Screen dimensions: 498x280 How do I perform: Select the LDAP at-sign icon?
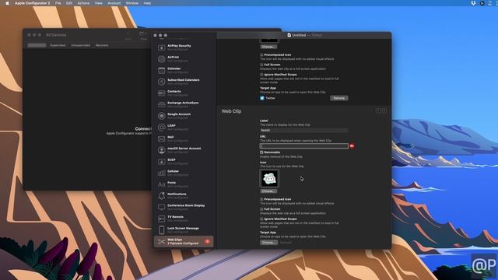[161, 128]
